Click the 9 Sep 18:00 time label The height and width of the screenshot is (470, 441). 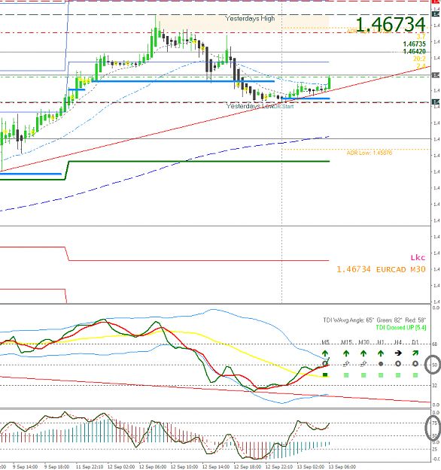pos(56,467)
